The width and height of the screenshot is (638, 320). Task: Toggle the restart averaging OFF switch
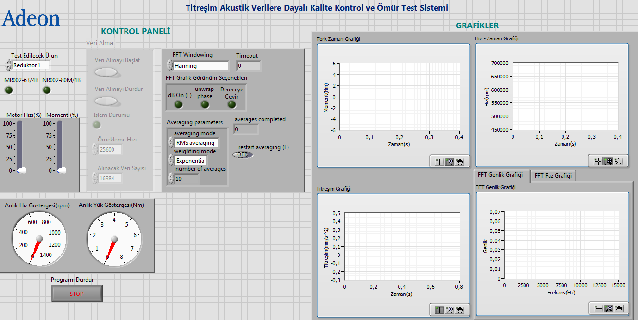click(242, 154)
